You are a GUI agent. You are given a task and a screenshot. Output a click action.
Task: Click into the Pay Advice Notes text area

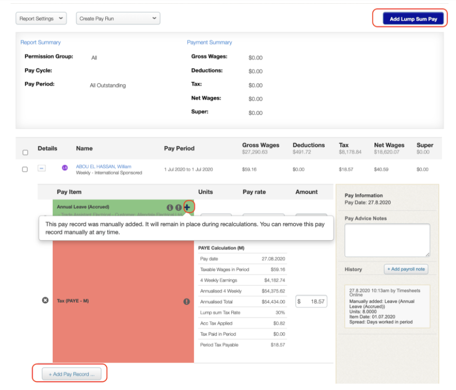387,240
